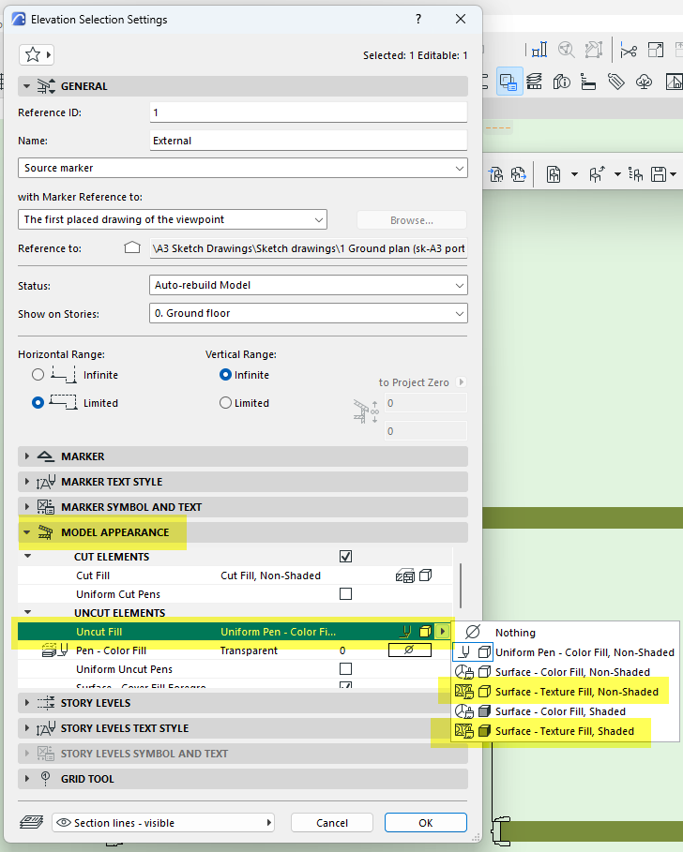Select Limited Vertical Range radio
This screenshot has height=852, width=683.
(x=225, y=403)
